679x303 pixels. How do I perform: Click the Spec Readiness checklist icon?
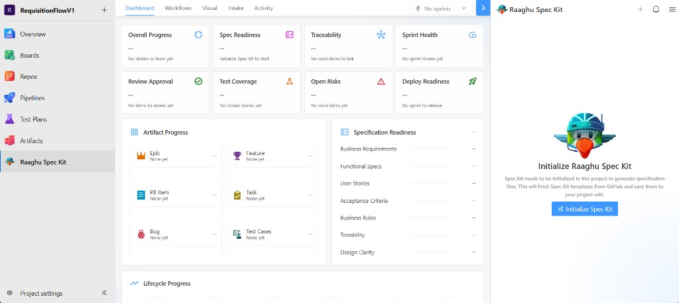coord(290,34)
